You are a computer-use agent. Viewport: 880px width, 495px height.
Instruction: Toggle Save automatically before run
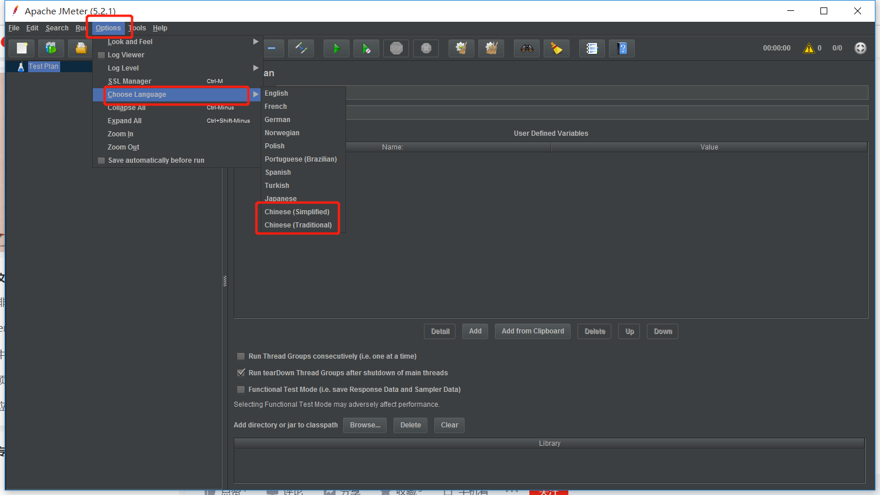[x=101, y=160]
